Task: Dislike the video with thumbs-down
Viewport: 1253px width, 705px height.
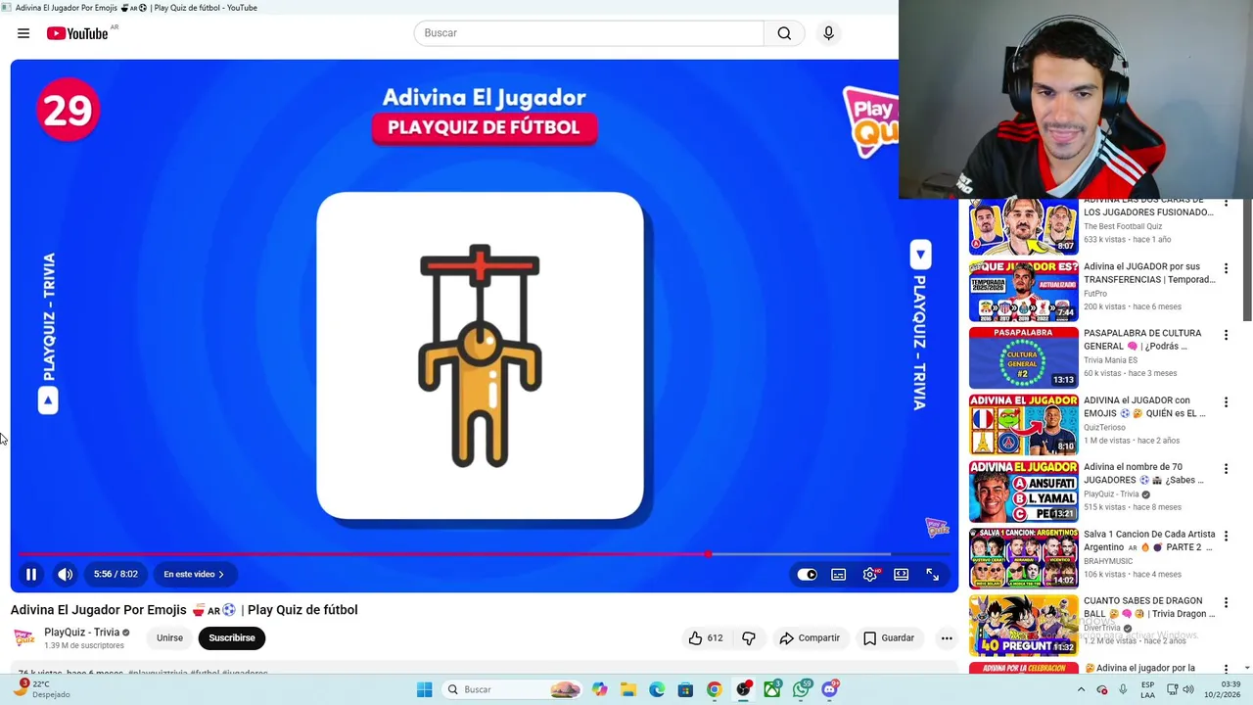Action: (x=749, y=638)
